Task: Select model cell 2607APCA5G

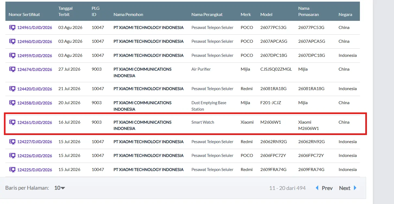Action: point(274,41)
